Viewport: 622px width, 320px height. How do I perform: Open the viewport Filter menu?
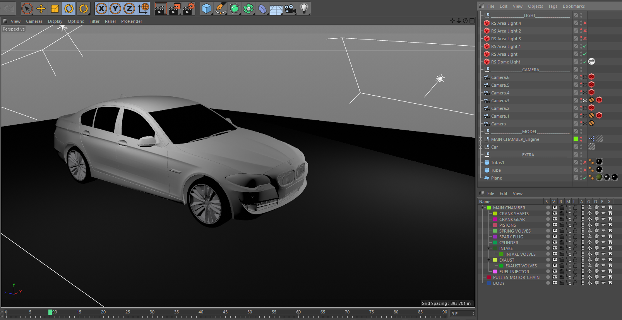click(94, 21)
